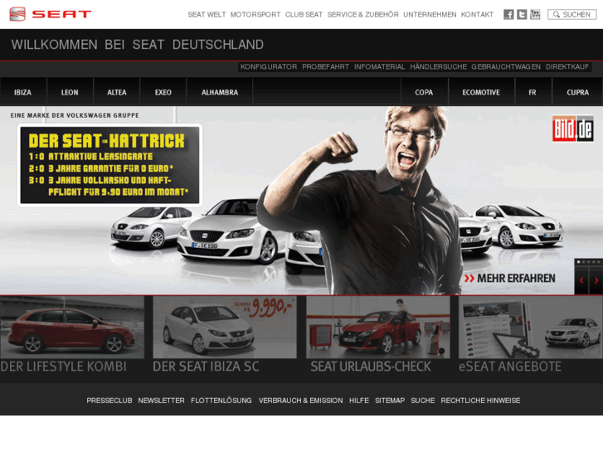603x452 pixels.
Task: Click DER LIFESTYLE KOMBI caption
Action: pyautogui.click(x=64, y=367)
